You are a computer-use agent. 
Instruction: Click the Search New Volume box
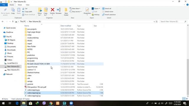[173, 21]
